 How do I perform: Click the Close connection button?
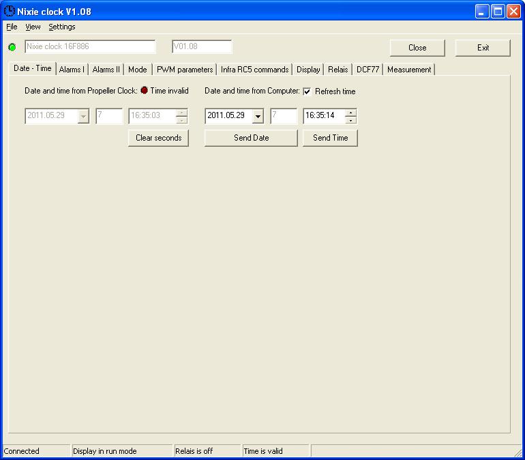click(417, 48)
